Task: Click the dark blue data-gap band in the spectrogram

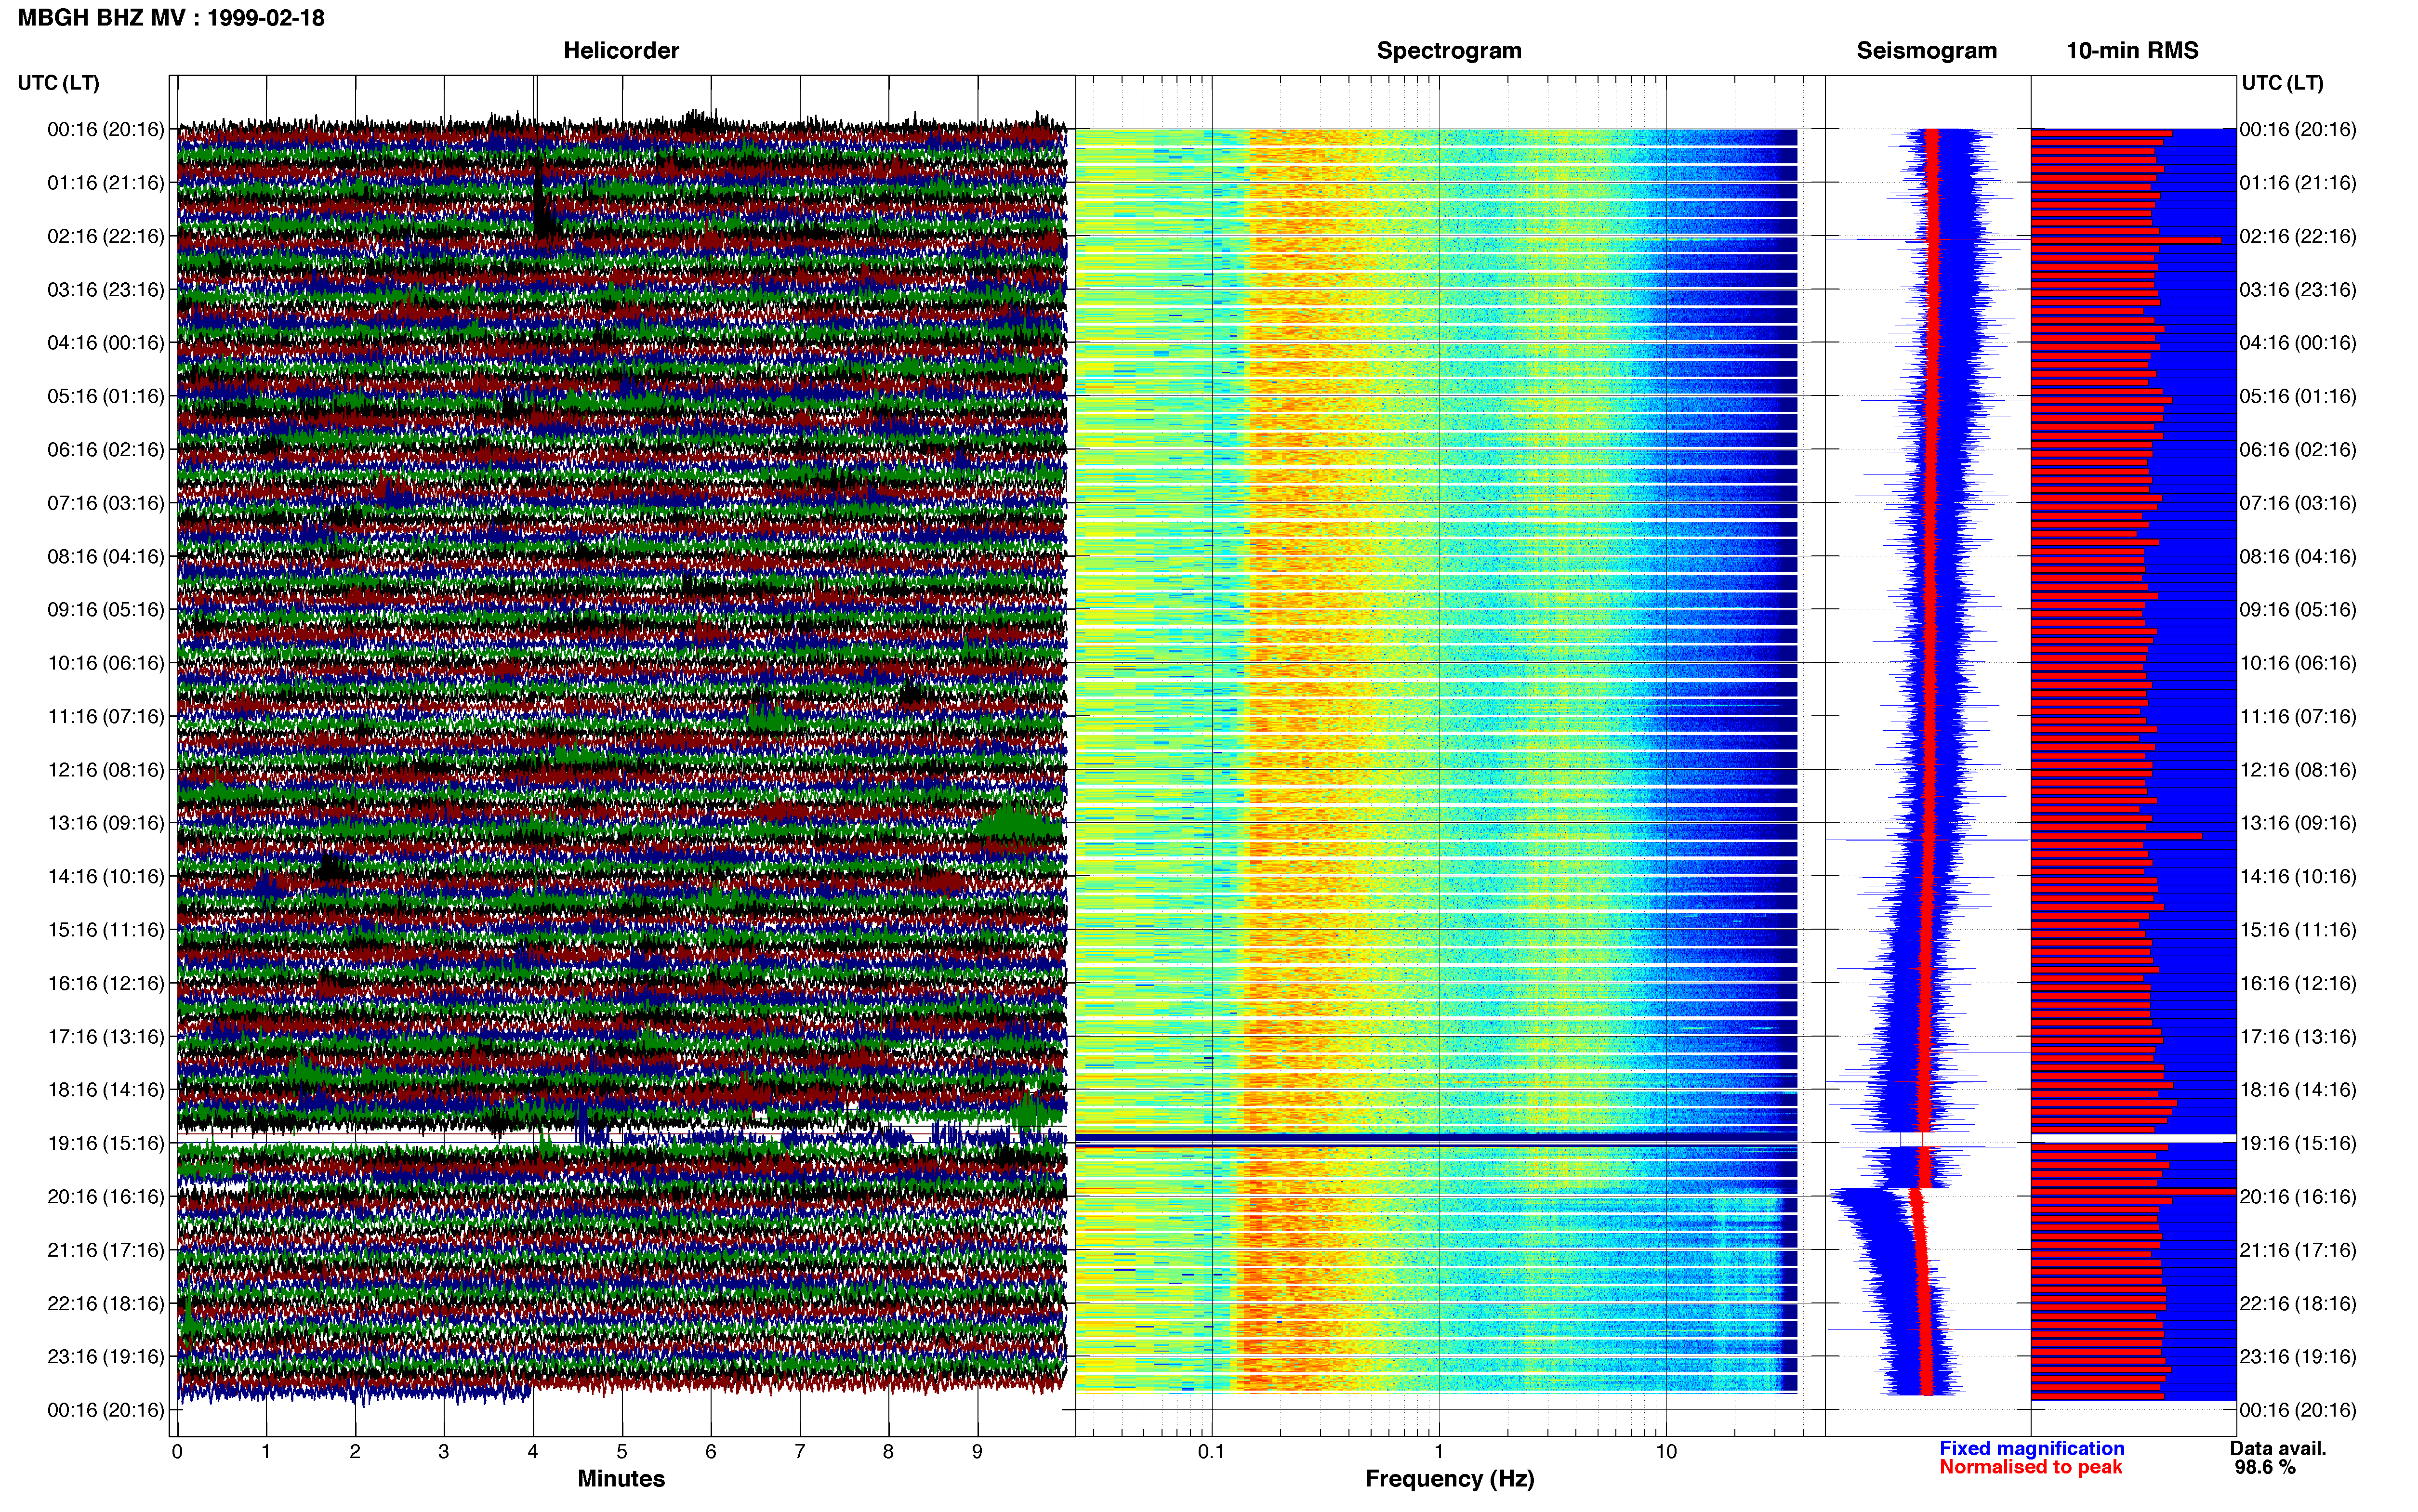Action: pos(1436,1138)
